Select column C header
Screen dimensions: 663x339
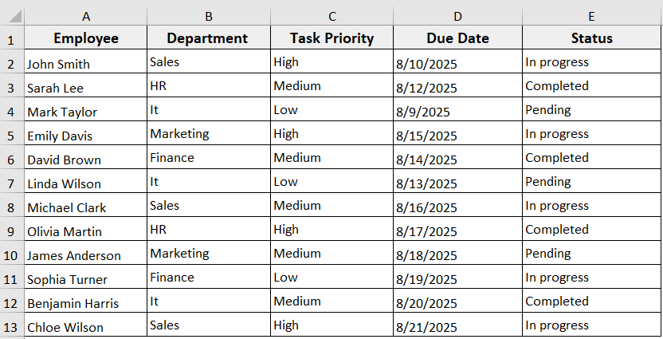(x=331, y=15)
